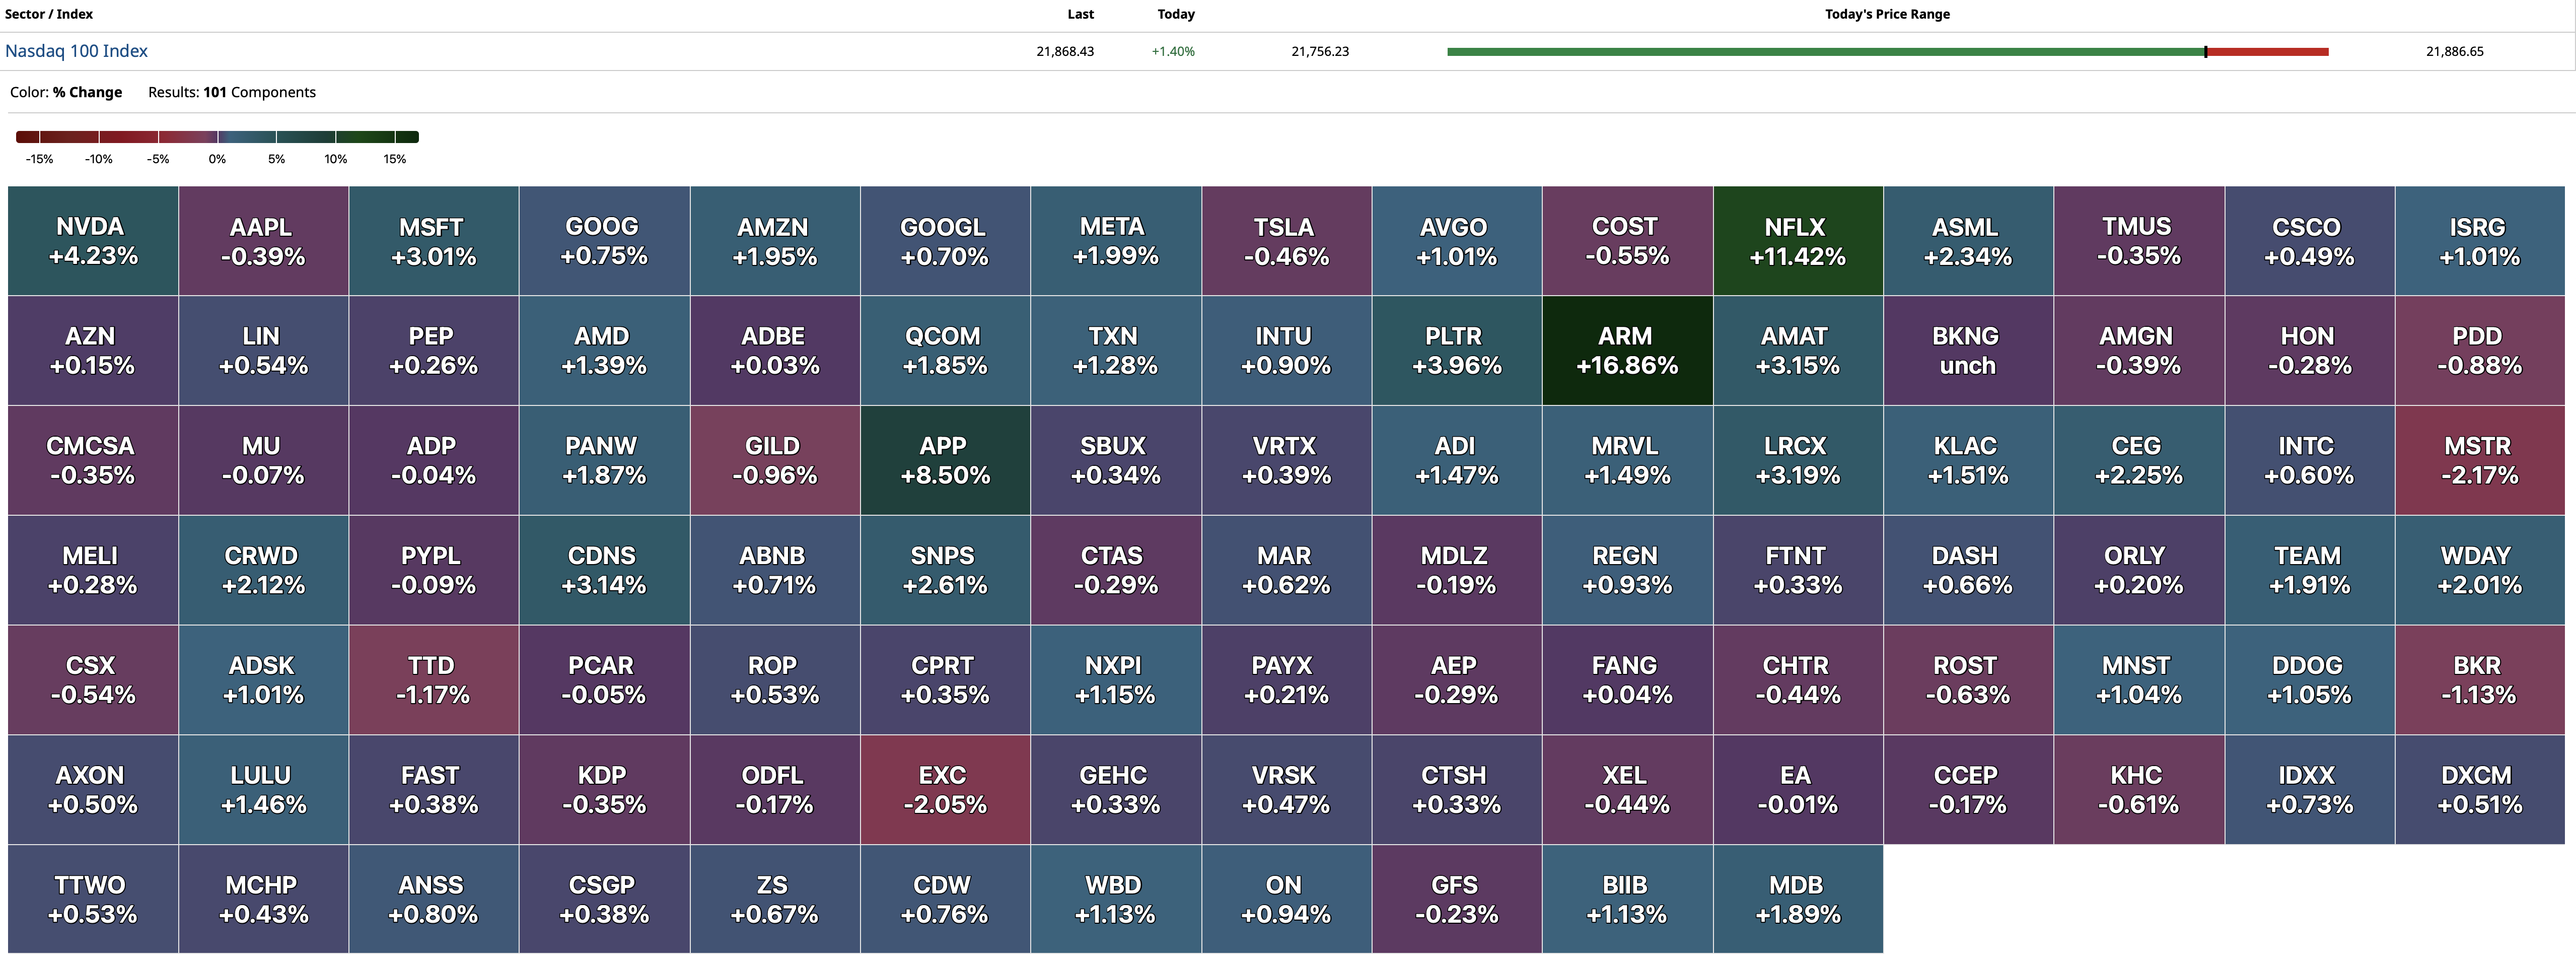Click the color legend gradient bar
Image resolution: width=2576 pixels, height=964 pixels.
[217, 137]
